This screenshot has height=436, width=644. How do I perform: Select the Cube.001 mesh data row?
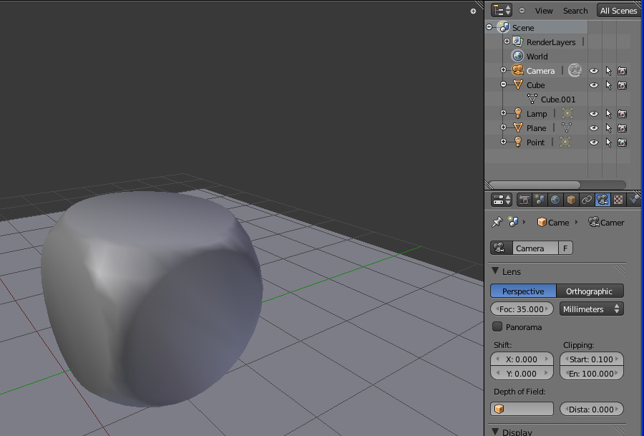[x=557, y=99]
